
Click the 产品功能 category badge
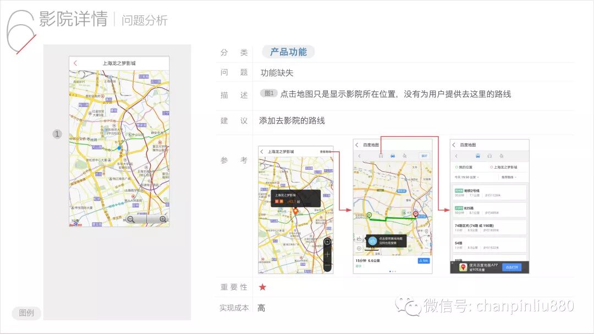coord(288,52)
